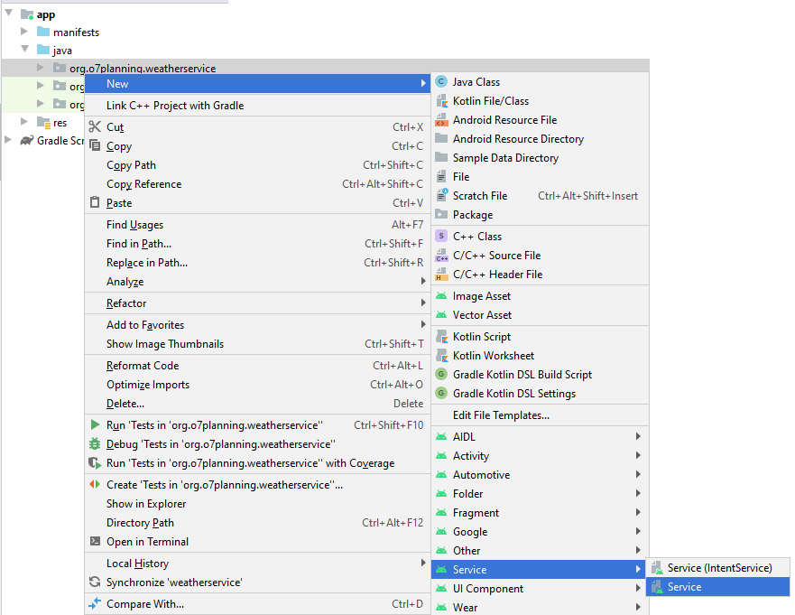Collapse the app module tree node
The height and width of the screenshot is (615, 795).
[9, 12]
